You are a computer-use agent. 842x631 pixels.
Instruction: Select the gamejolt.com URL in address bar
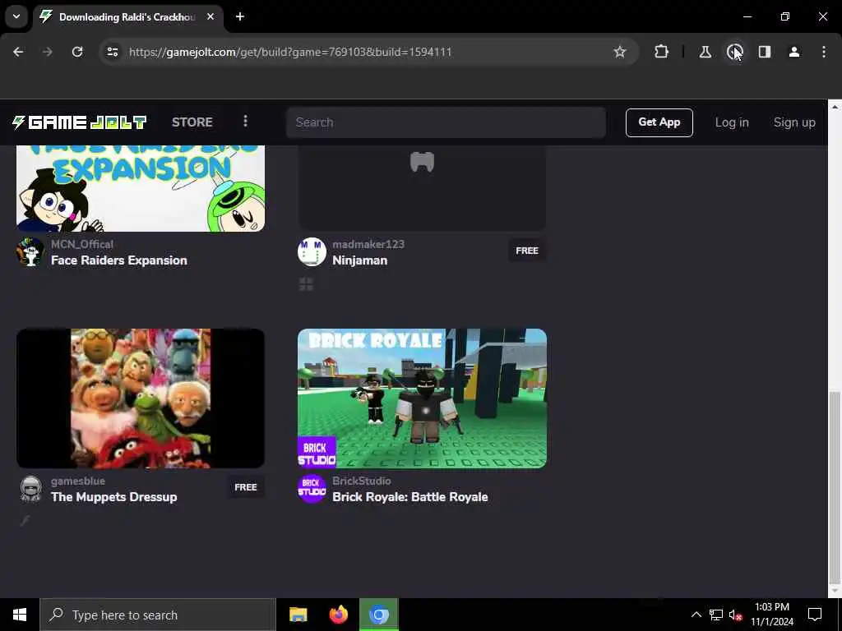[x=290, y=52]
